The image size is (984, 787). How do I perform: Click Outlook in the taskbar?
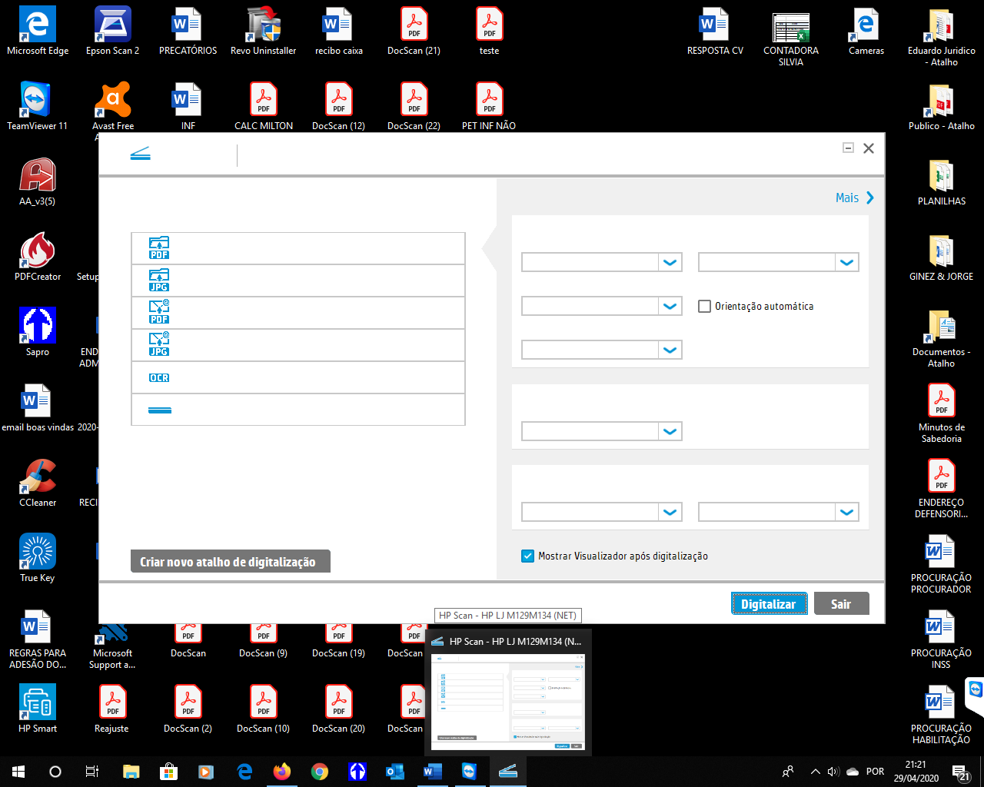pos(395,771)
